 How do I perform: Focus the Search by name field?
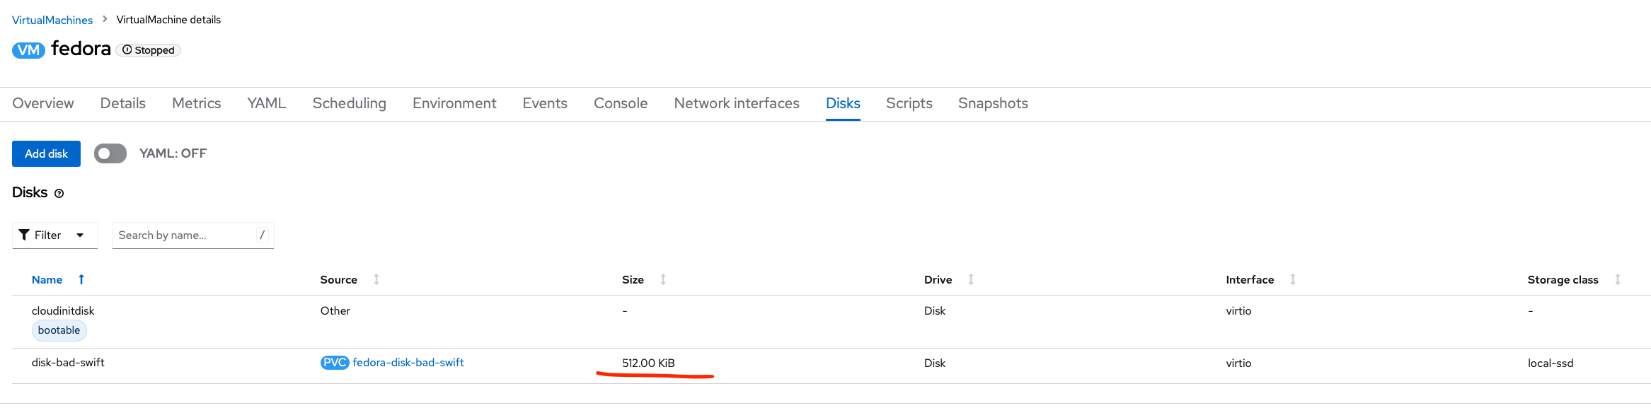(184, 235)
